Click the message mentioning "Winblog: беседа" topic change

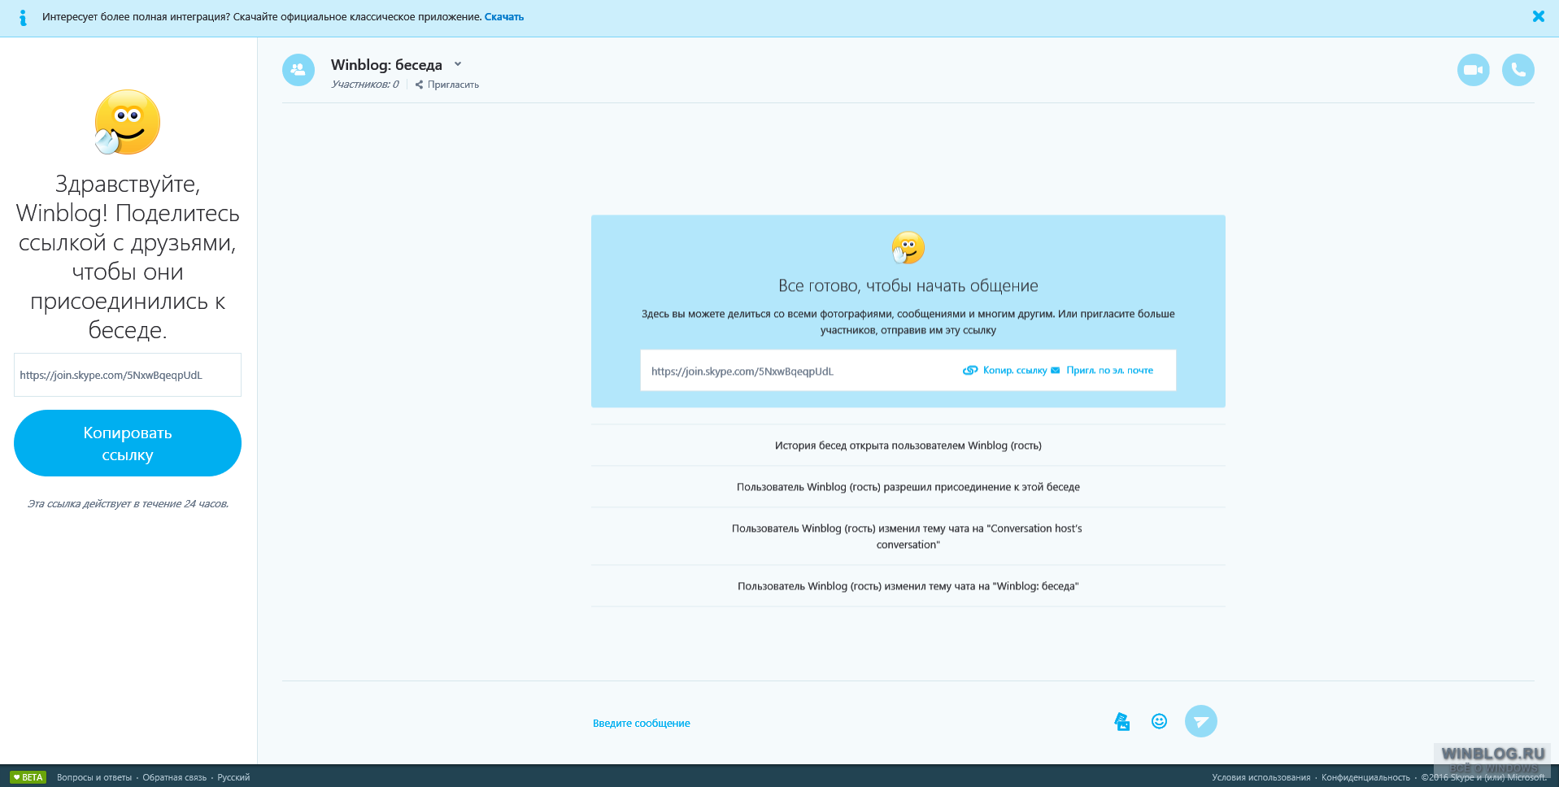908,586
